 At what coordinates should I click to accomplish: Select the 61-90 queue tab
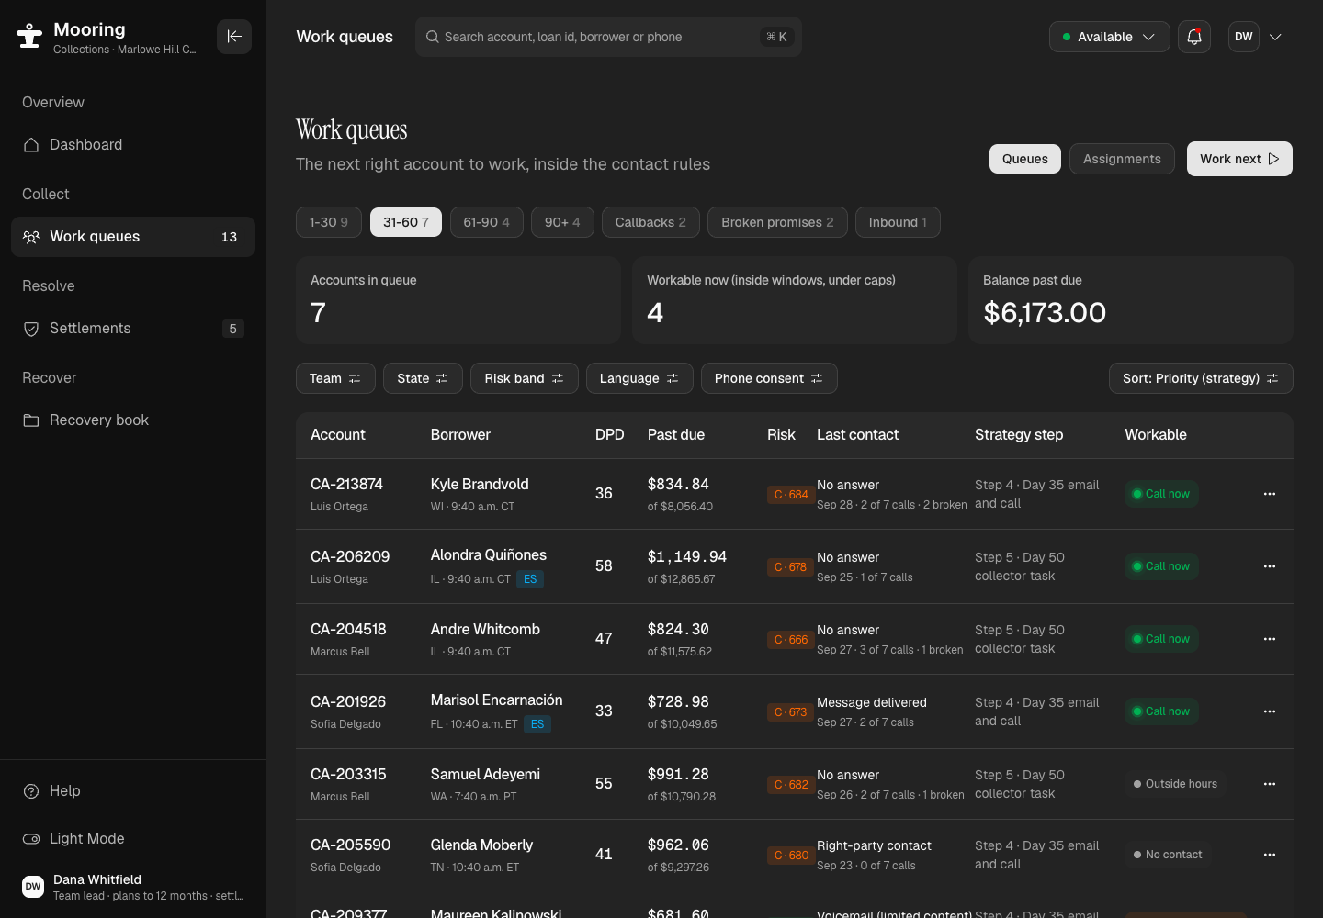(x=486, y=222)
